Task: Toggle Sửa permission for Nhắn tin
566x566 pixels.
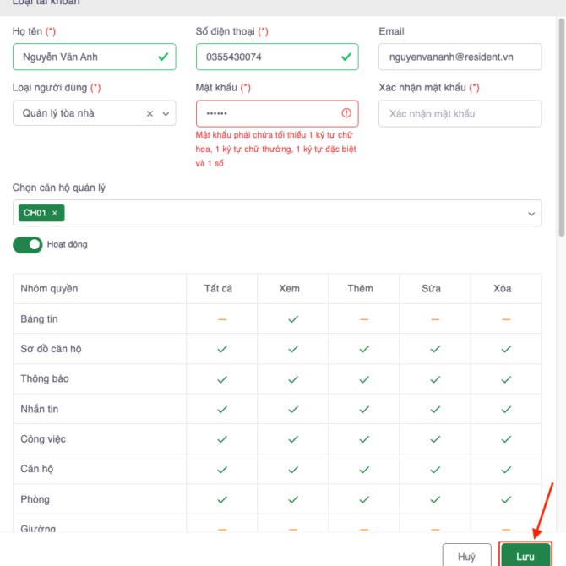Action: [x=435, y=410]
